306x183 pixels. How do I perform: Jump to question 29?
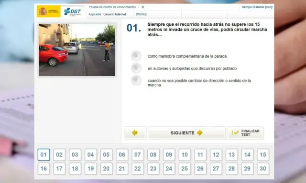point(247,168)
